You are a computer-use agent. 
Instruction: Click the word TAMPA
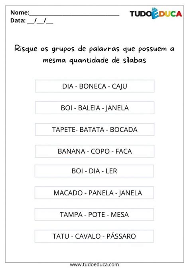pos(71,215)
